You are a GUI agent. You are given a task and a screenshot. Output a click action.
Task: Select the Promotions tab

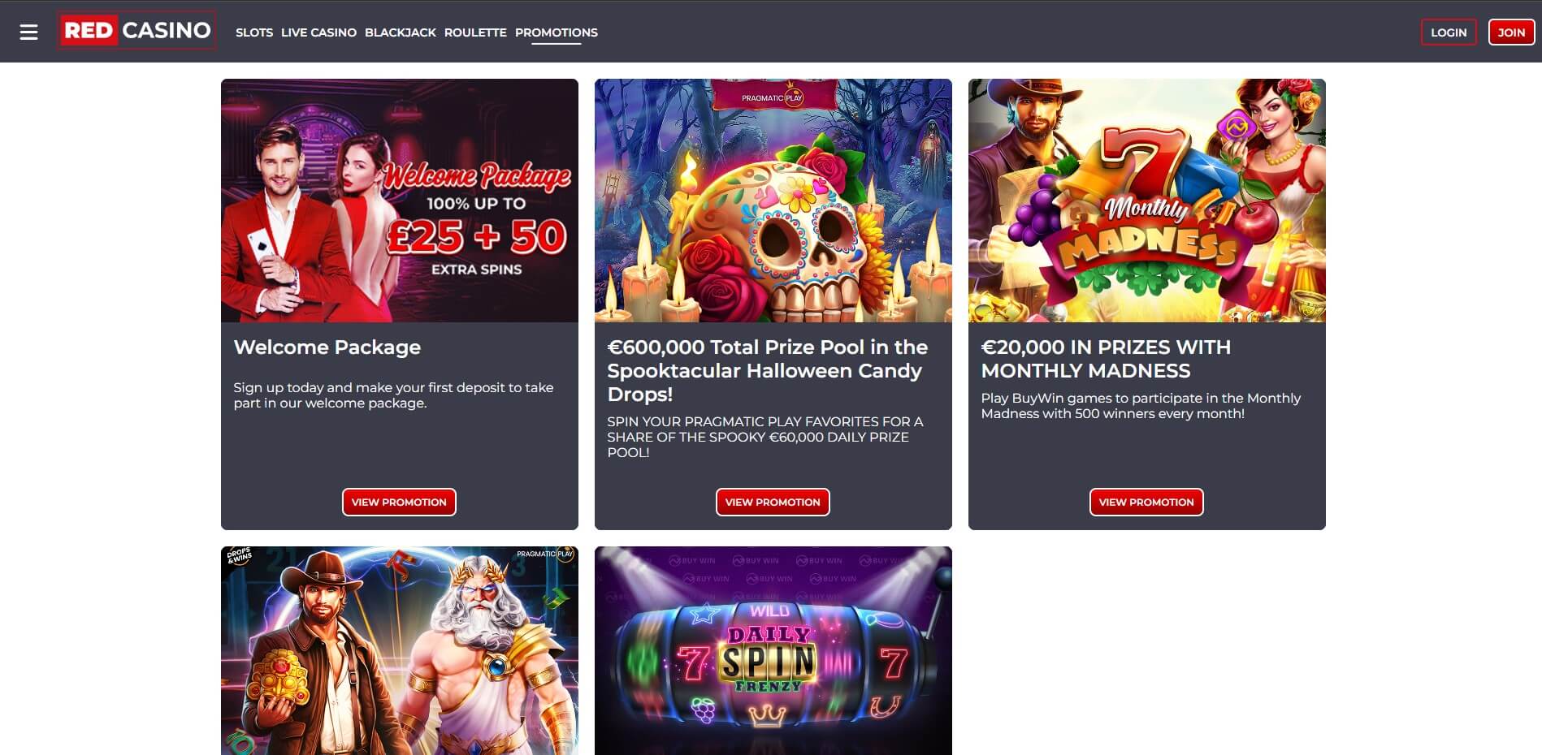(557, 32)
